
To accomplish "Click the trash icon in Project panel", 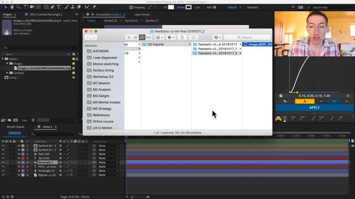I will [33, 121].
